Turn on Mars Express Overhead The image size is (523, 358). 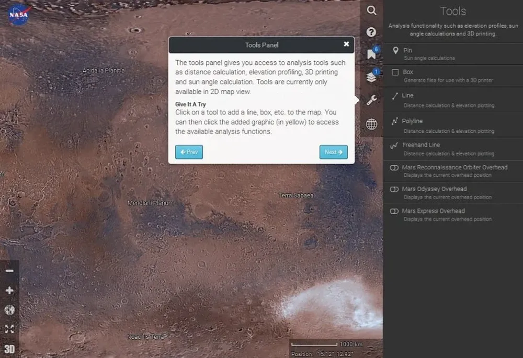pyautogui.click(x=394, y=211)
